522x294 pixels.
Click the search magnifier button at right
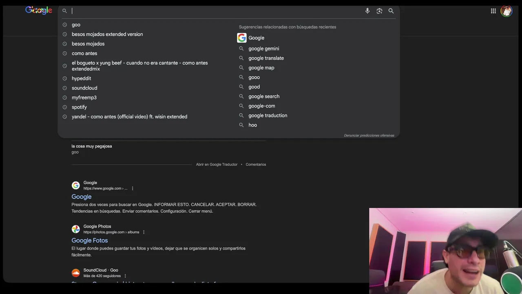click(x=391, y=11)
